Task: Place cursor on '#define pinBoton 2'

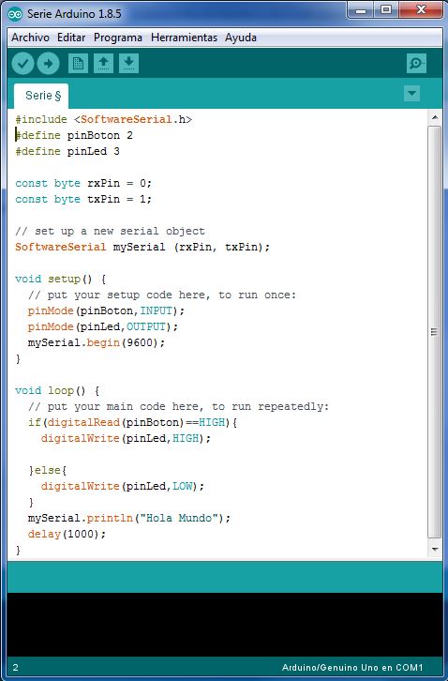Action: pyautogui.click(x=74, y=135)
